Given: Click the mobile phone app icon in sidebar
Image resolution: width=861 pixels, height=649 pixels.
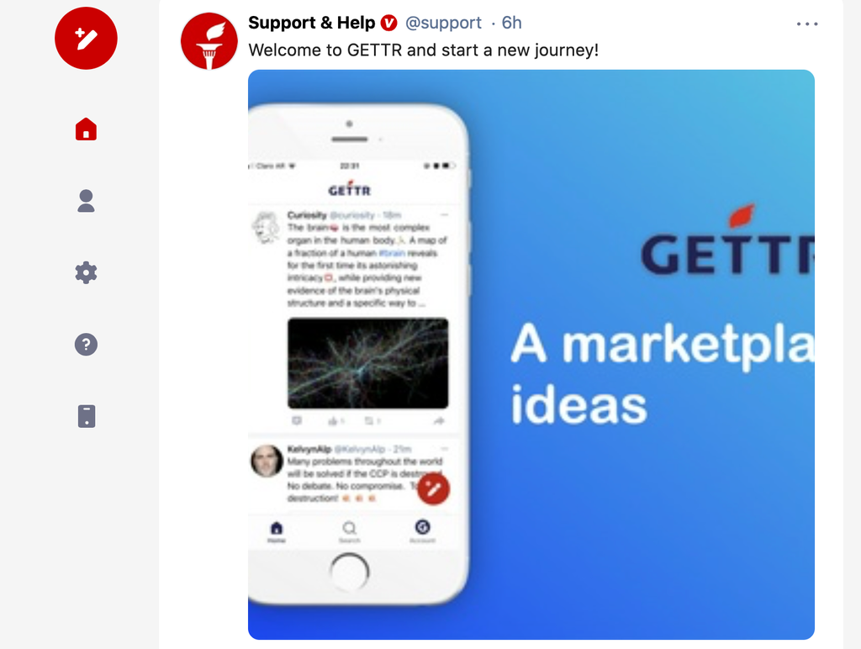Looking at the screenshot, I should coord(87,416).
